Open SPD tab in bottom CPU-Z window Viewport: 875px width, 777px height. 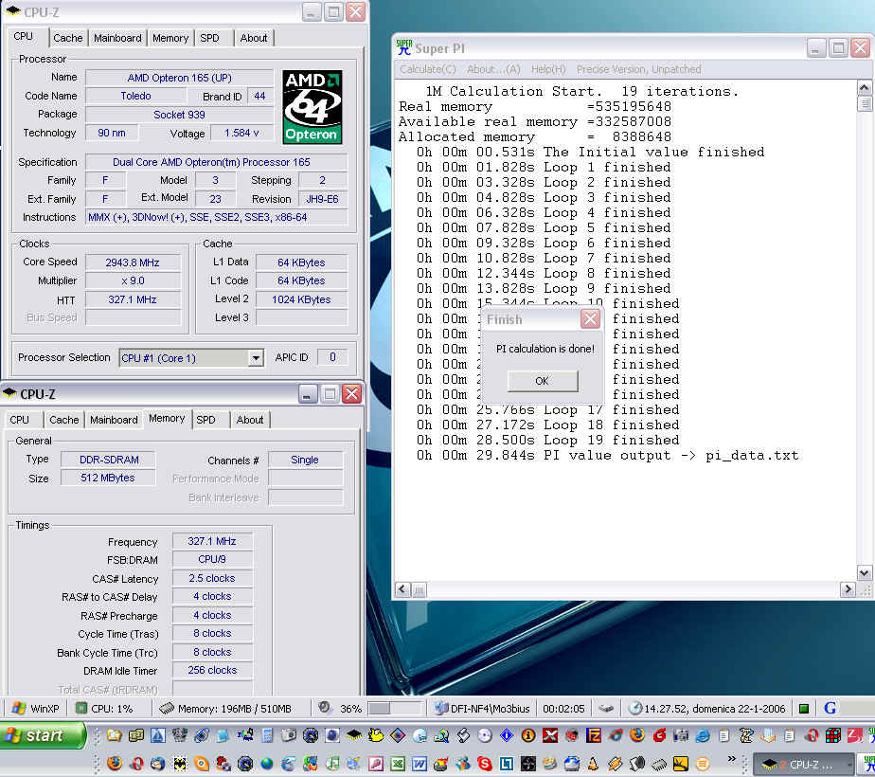[x=205, y=420]
